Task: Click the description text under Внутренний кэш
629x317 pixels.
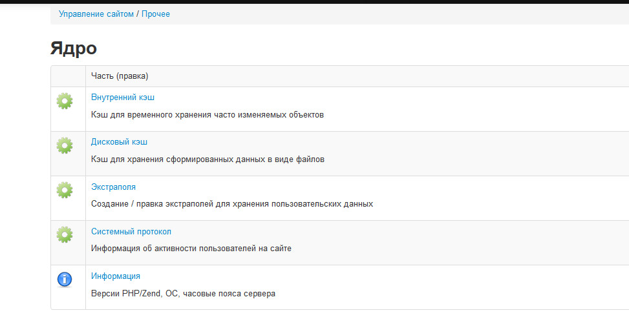Action: tap(207, 115)
